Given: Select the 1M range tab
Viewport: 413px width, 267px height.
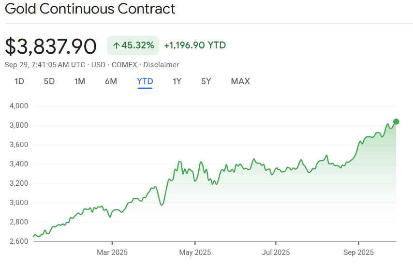Looking at the screenshot, I should pyautogui.click(x=80, y=81).
